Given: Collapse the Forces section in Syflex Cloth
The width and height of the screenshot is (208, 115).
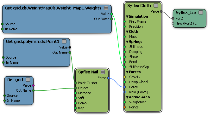Looking at the screenshot, I should coord(127,72).
